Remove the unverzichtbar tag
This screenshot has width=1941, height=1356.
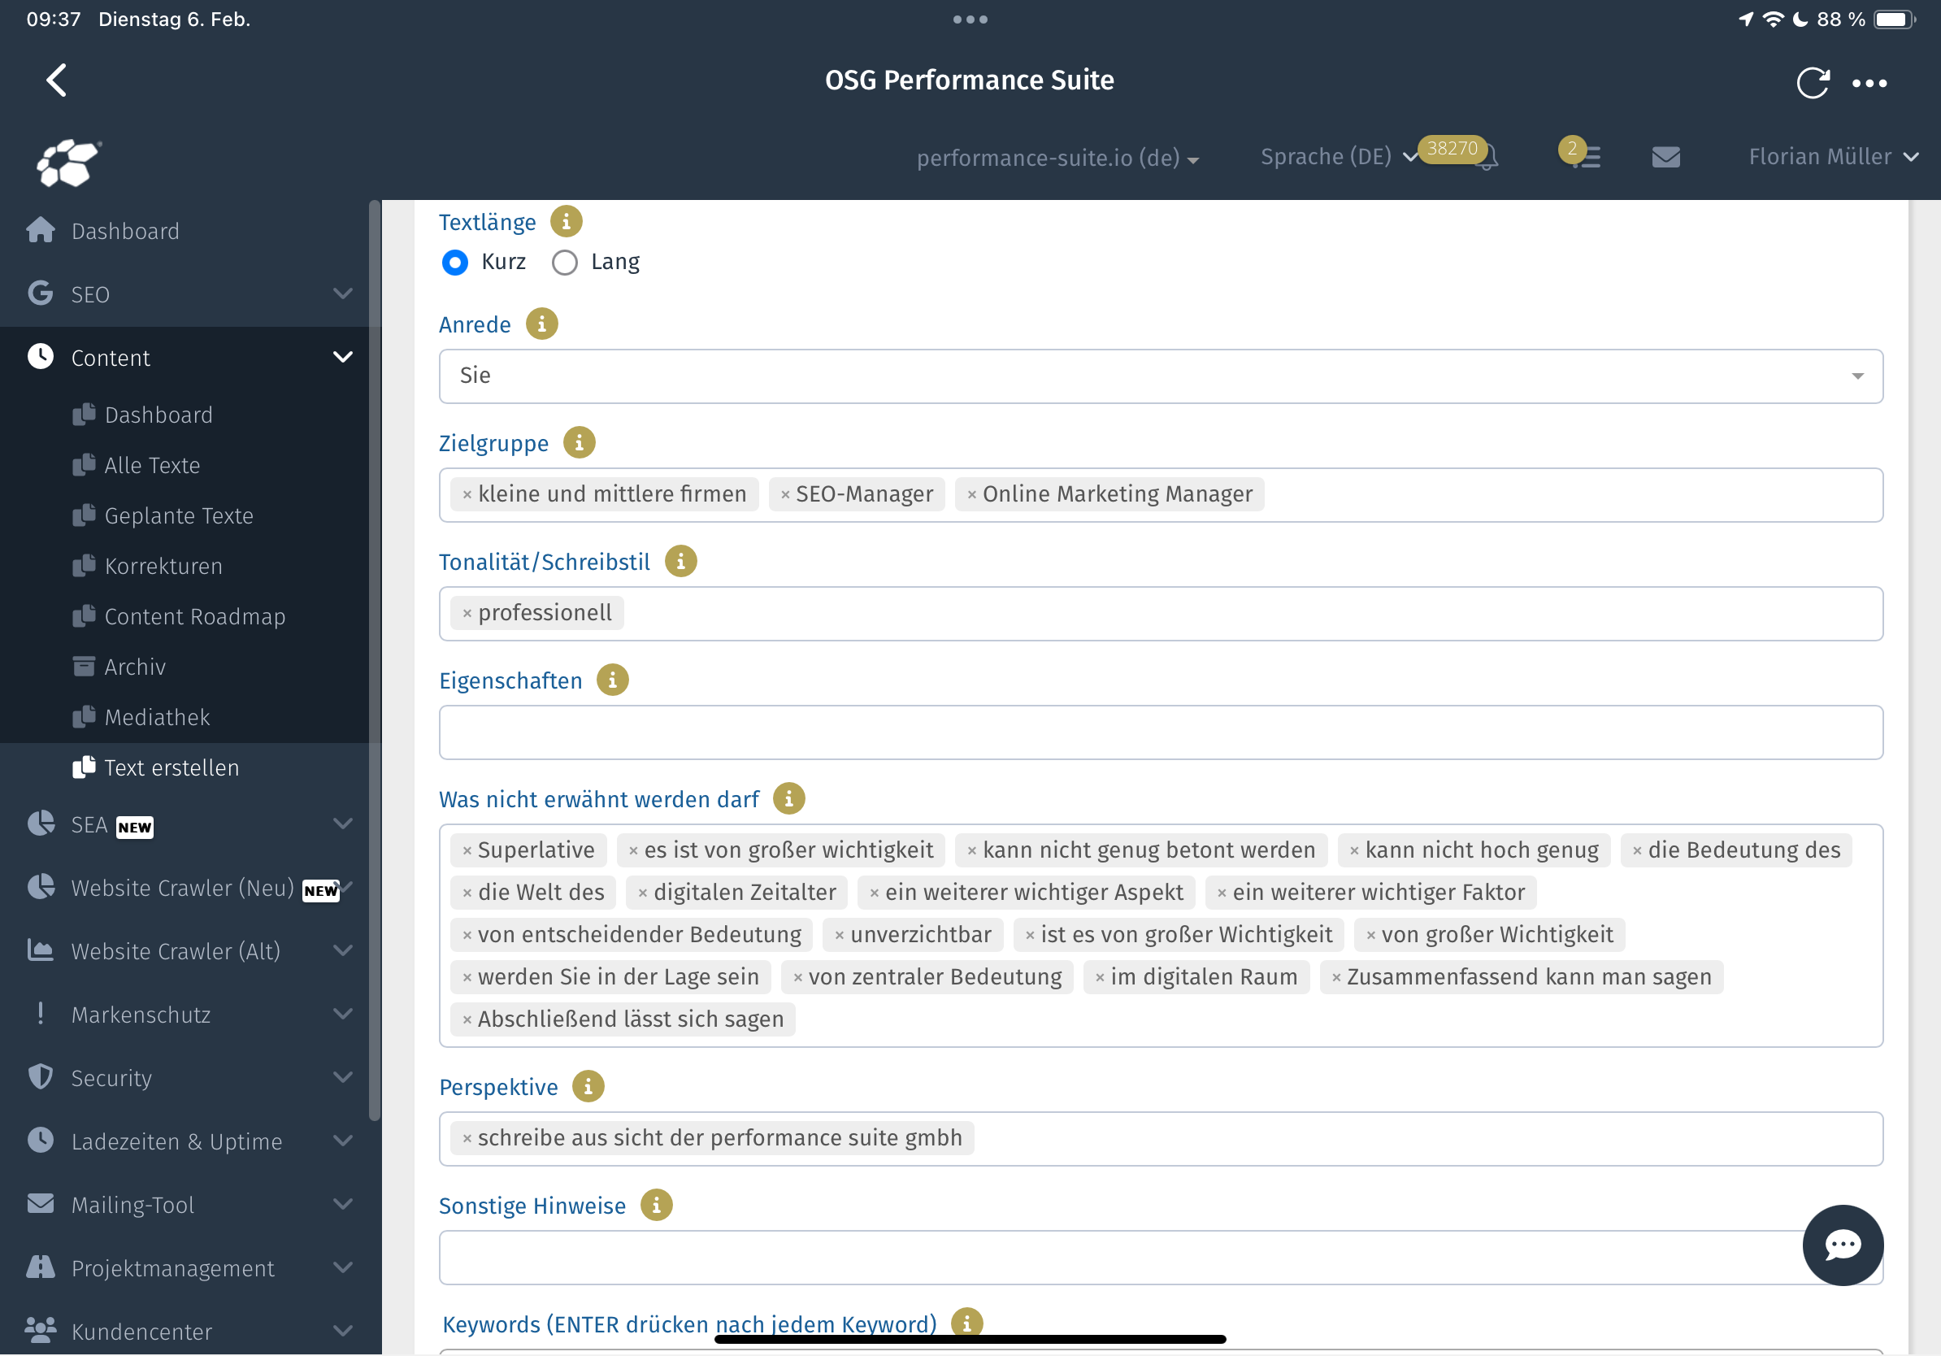pyautogui.click(x=840, y=935)
